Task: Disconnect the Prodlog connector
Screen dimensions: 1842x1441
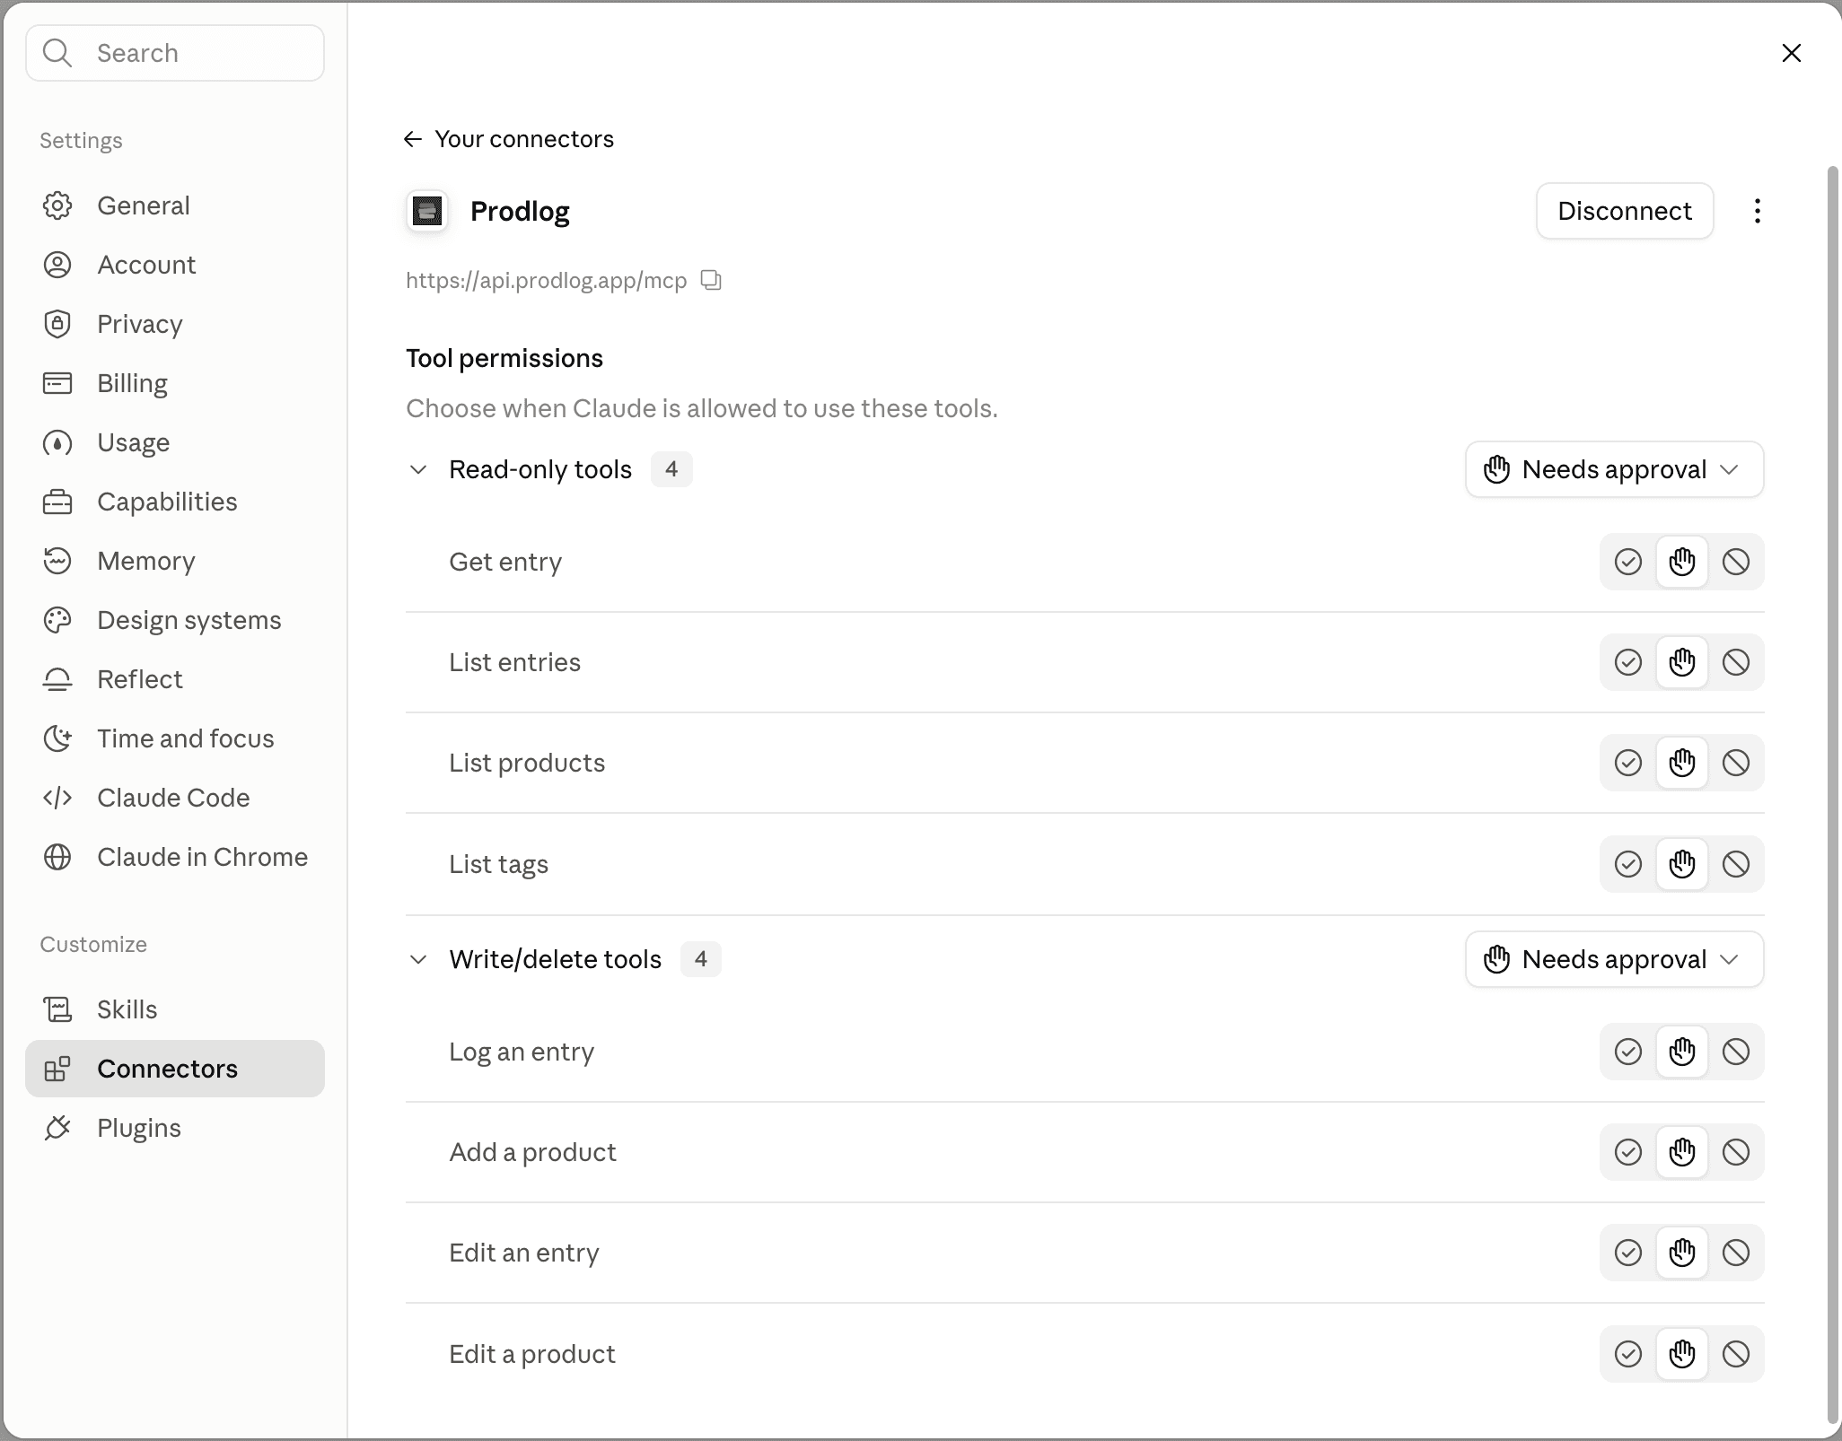Action: click(1624, 211)
